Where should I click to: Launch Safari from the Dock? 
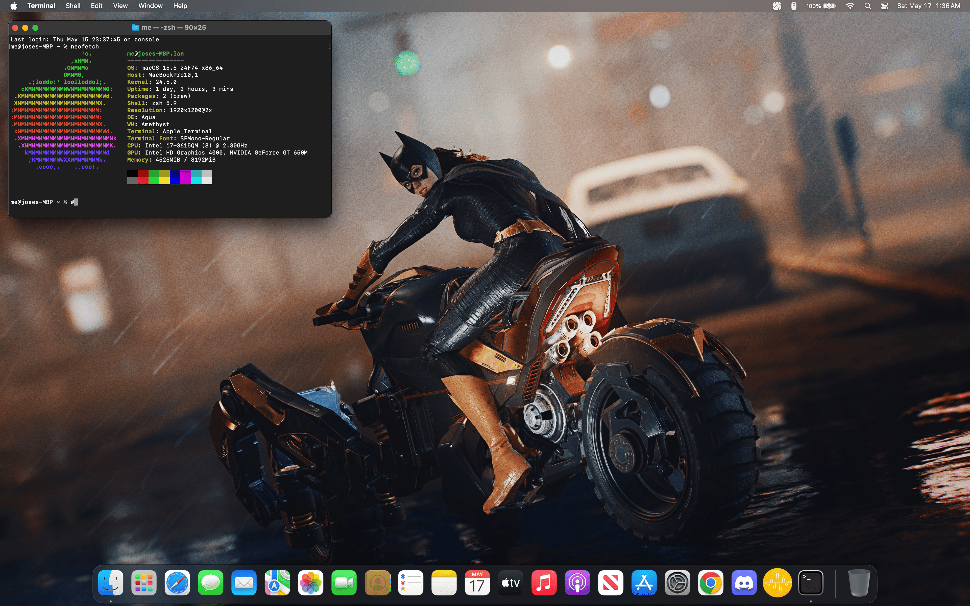[177, 582]
